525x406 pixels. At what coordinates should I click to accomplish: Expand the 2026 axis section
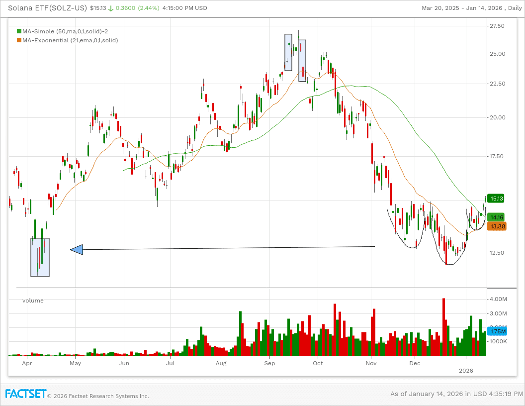click(466, 371)
